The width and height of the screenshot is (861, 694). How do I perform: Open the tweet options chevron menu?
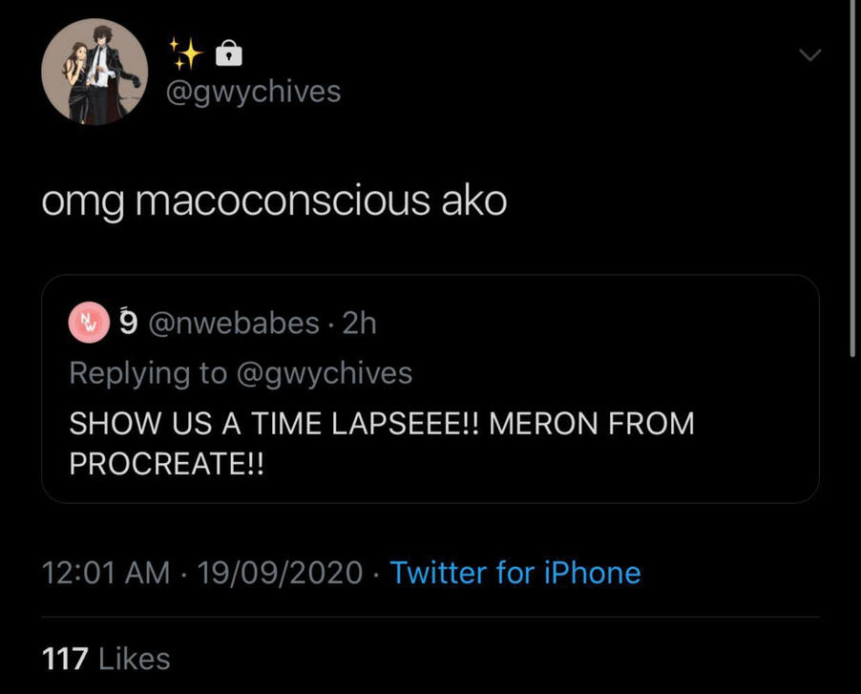[x=809, y=56]
